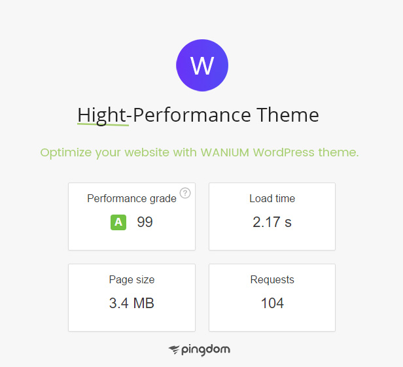The image size is (403, 367).
Task: Click the 3.4 MB page size value
Action: pyautogui.click(x=131, y=303)
